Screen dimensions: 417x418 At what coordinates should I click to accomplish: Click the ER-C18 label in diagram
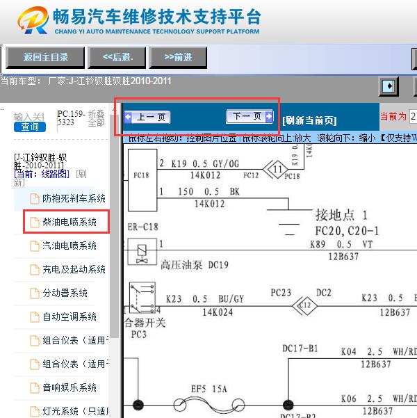142,227
